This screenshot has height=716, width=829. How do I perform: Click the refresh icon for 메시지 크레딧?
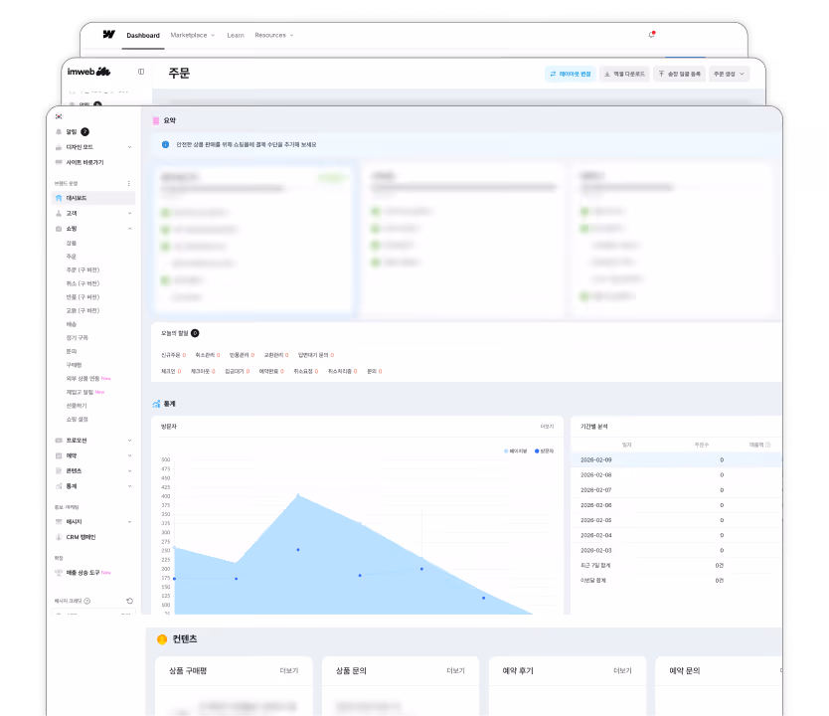pos(129,601)
